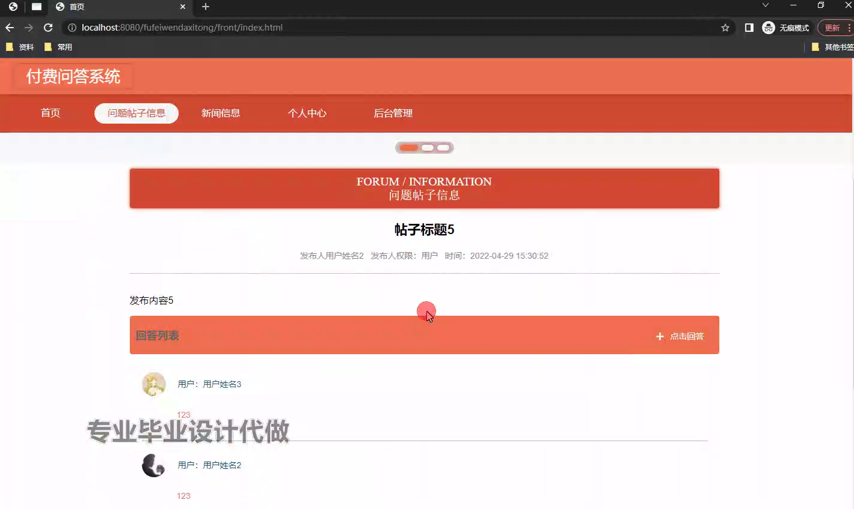Go back with the browser back arrow
854x509 pixels.
10,28
